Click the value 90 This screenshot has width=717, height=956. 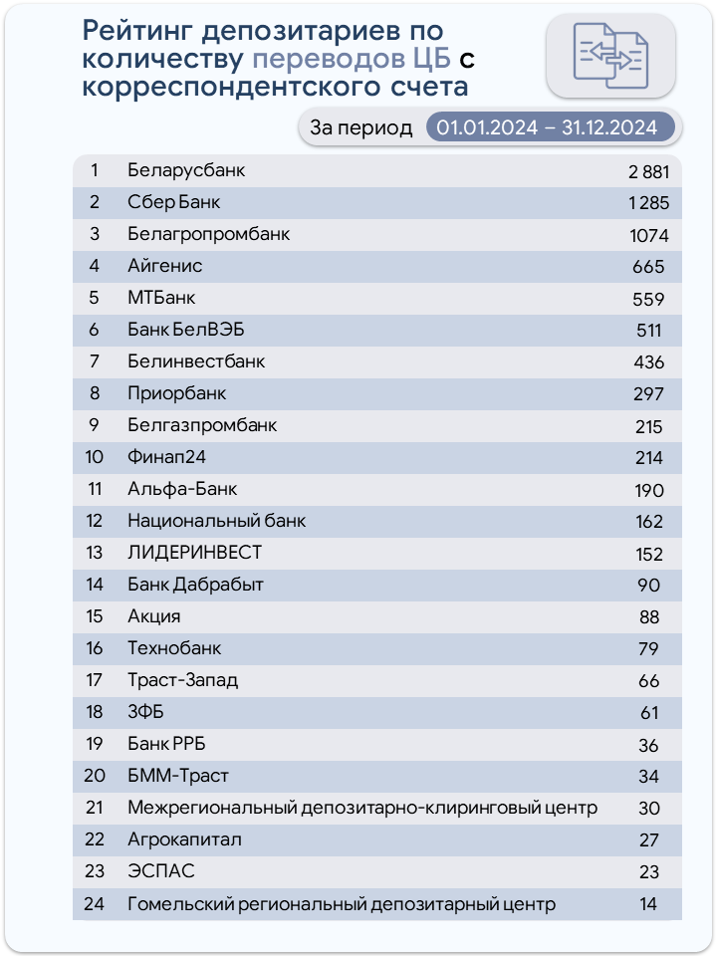point(648,586)
